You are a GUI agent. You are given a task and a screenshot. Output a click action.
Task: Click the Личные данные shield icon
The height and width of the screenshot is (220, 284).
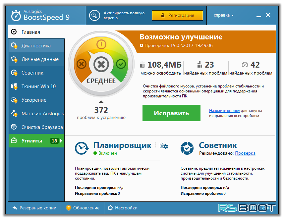pyautogui.click(x=14, y=59)
